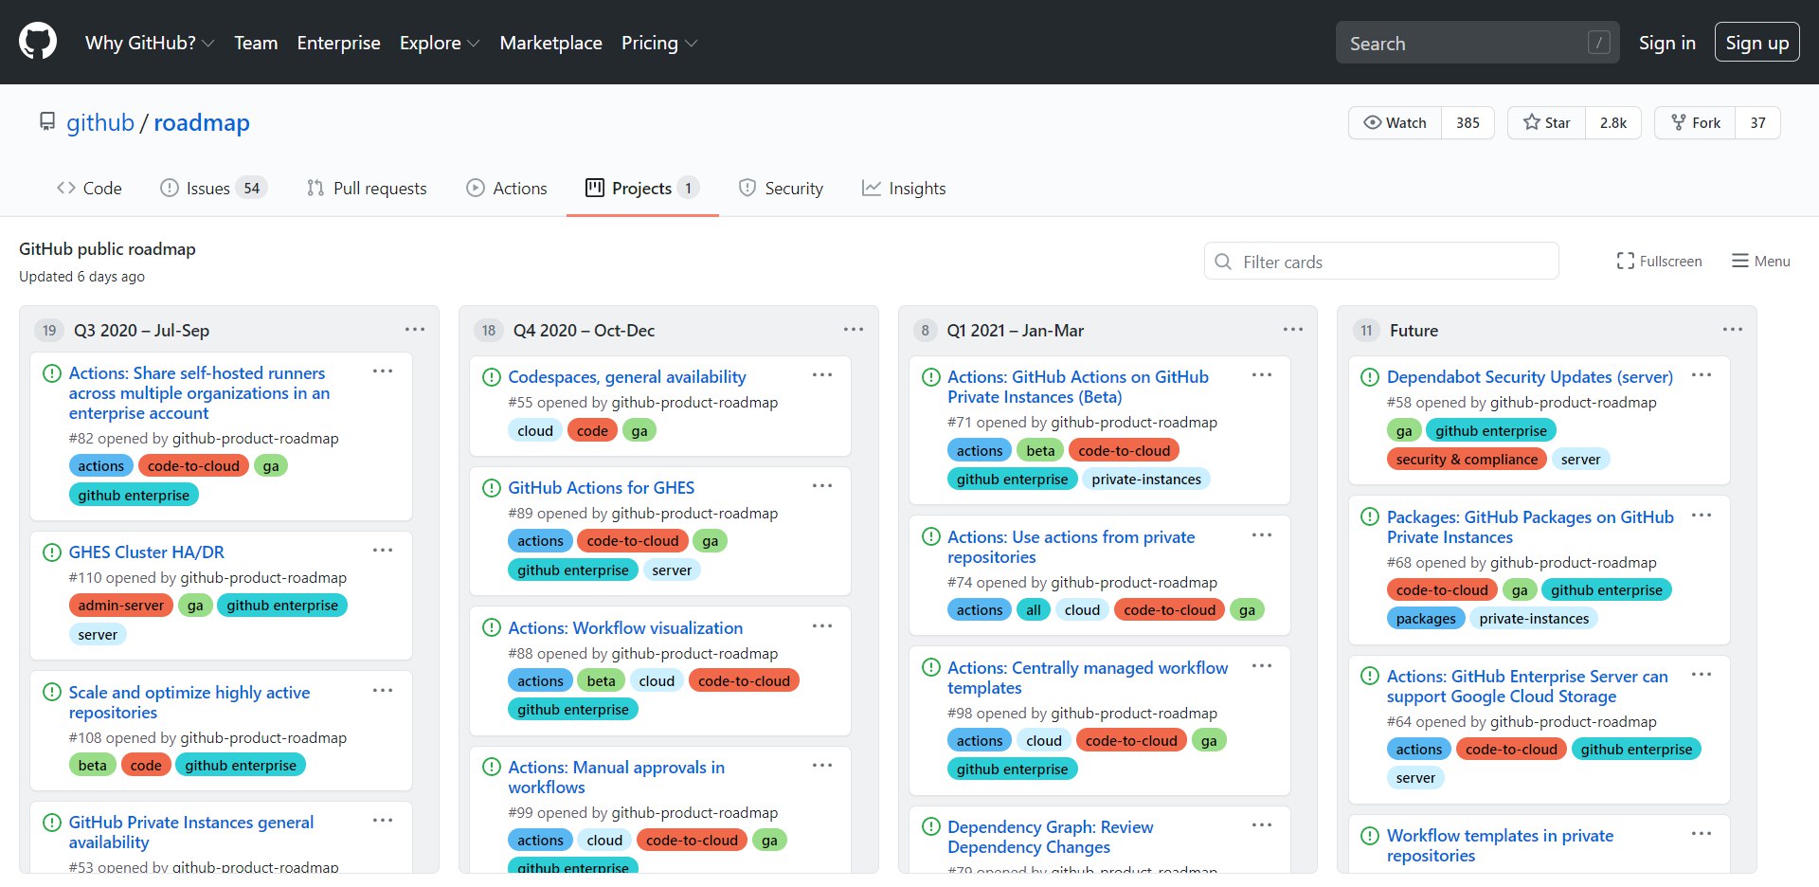The width and height of the screenshot is (1819, 887).
Task: Open the Team link in header
Action: coord(256,43)
